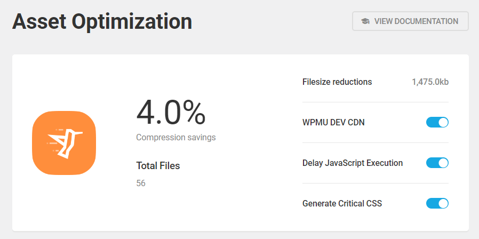Click the white knob of the CDN switch
The image size is (479, 239).
click(443, 123)
